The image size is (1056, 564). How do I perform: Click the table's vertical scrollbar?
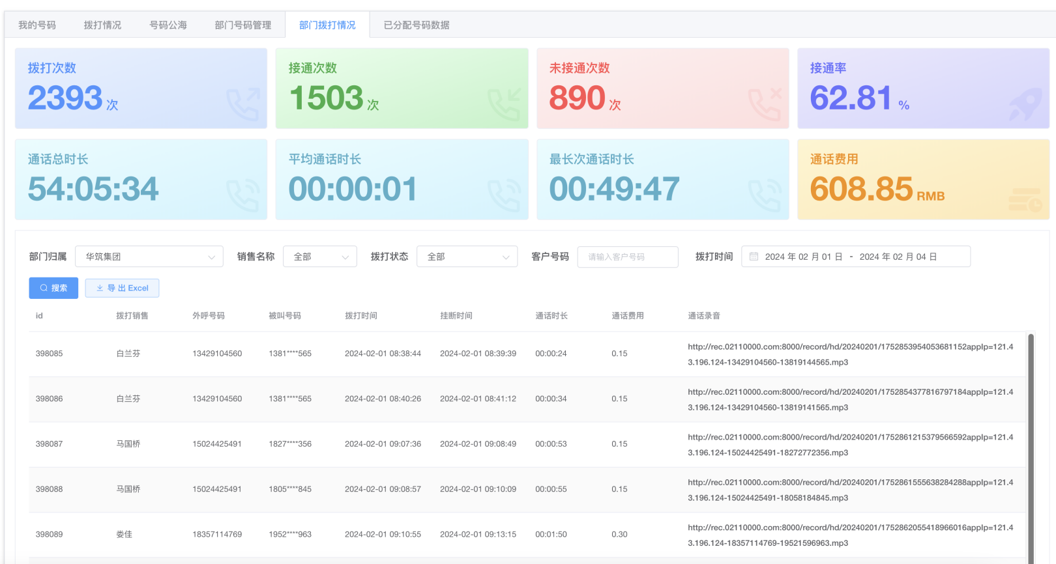[x=1031, y=443]
